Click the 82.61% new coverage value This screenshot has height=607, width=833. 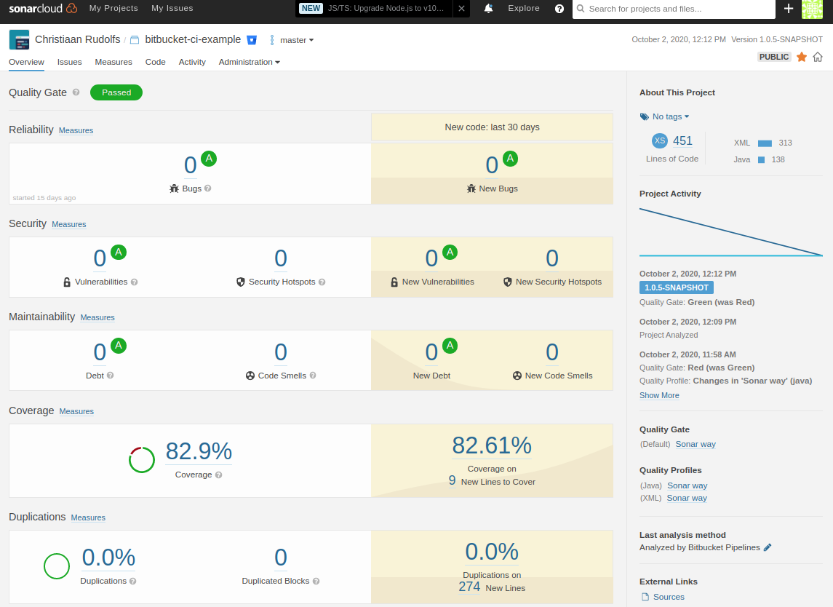[492, 445]
